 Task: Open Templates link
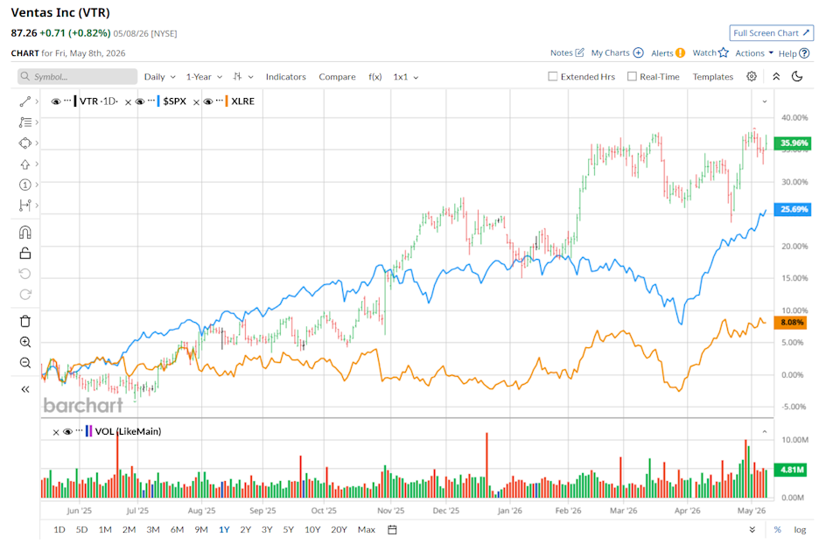(x=712, y=77)
